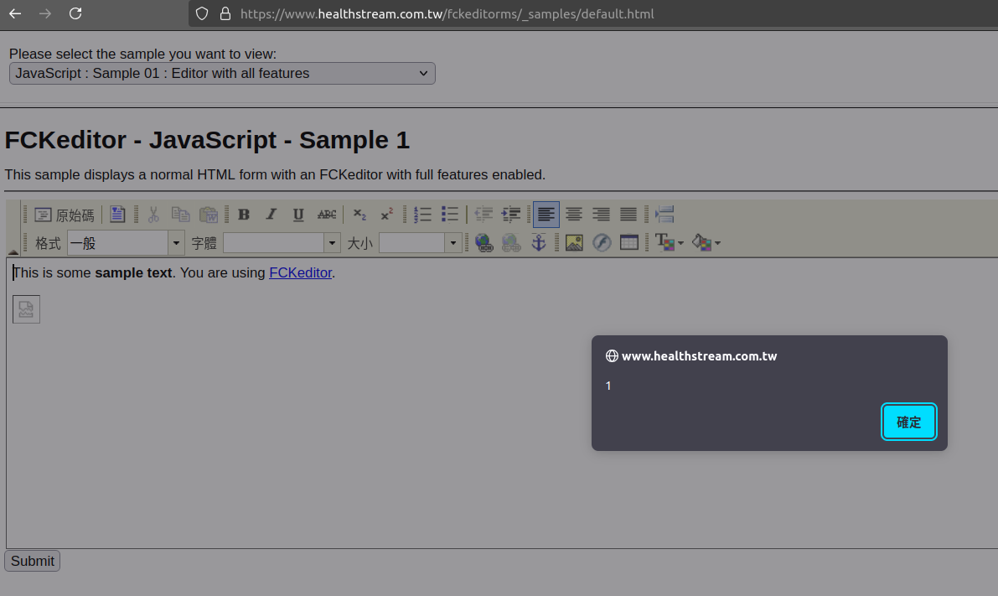The height and width of the screenshot is (596, 998).
Task: Click the Paste from Word icon
Action: click(208, 215)
